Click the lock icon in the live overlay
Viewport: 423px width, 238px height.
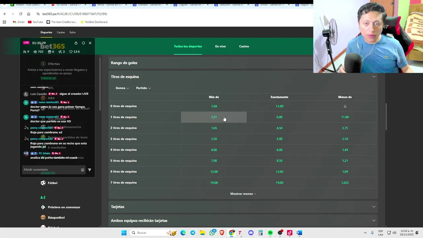76,43
